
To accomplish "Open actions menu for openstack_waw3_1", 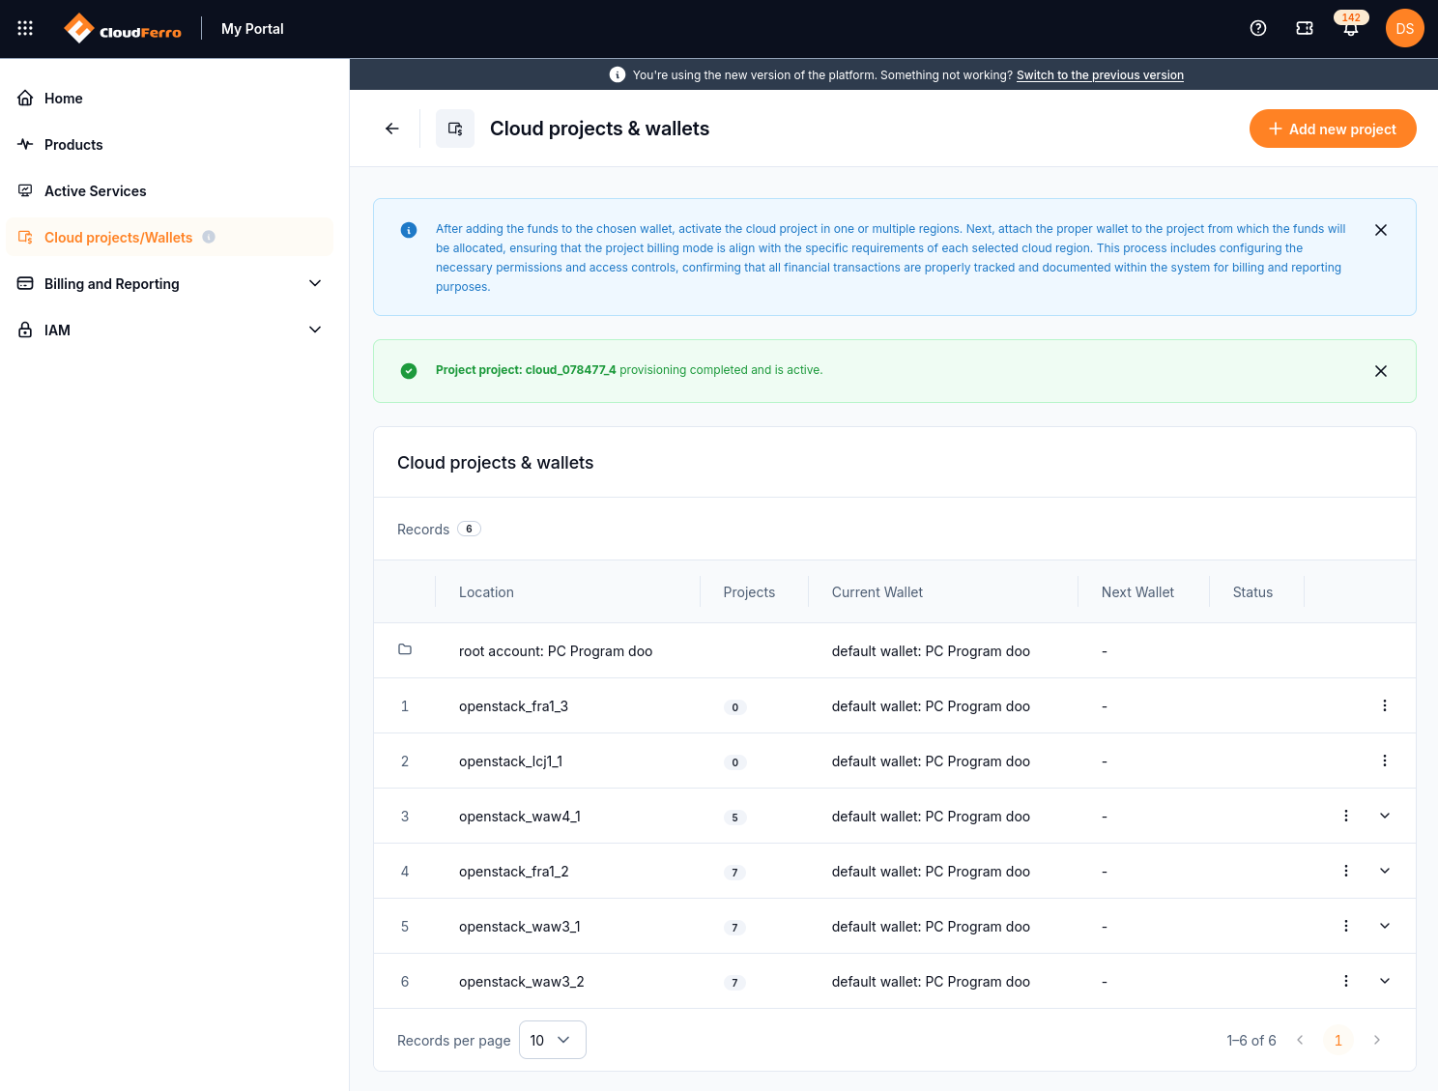I will (1346, 926).
